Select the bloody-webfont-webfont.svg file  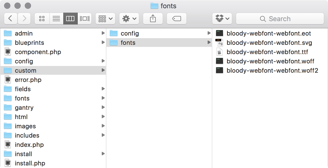[x=269, y=43]
